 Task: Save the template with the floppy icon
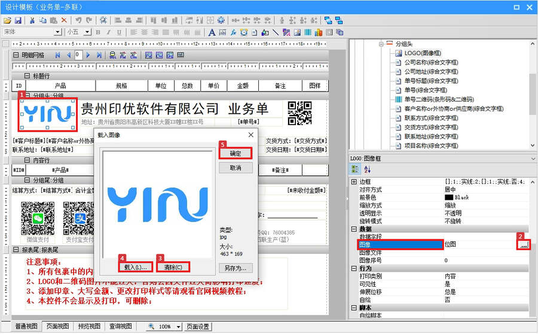click(x=18, y=20)
